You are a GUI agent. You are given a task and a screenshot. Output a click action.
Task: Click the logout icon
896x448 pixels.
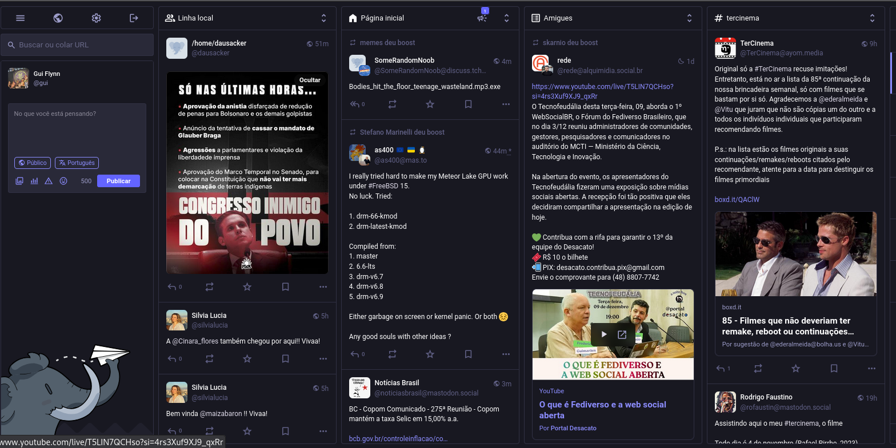click(134, 18)
